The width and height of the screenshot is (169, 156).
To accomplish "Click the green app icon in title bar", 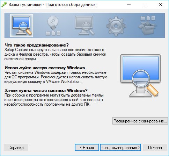I will 4,5.
